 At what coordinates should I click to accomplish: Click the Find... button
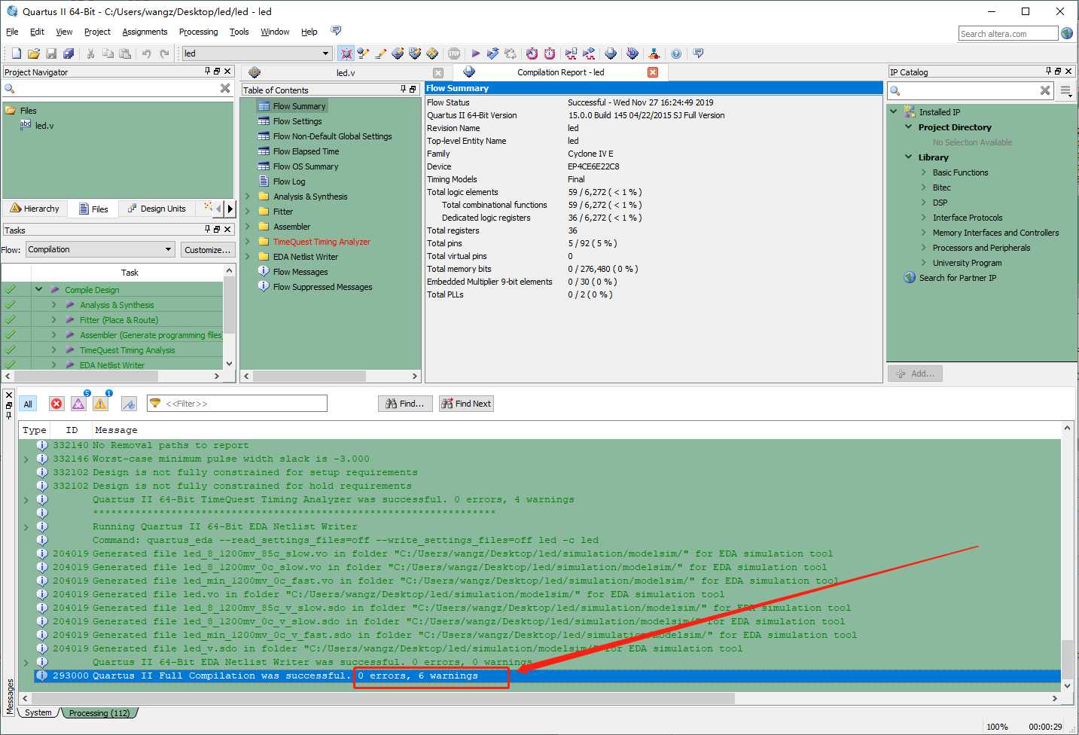click(x=405, y=404)
